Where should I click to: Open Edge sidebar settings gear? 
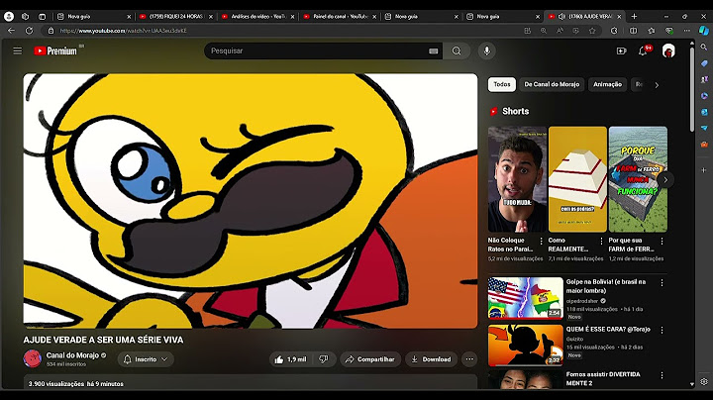click(704, 382)
